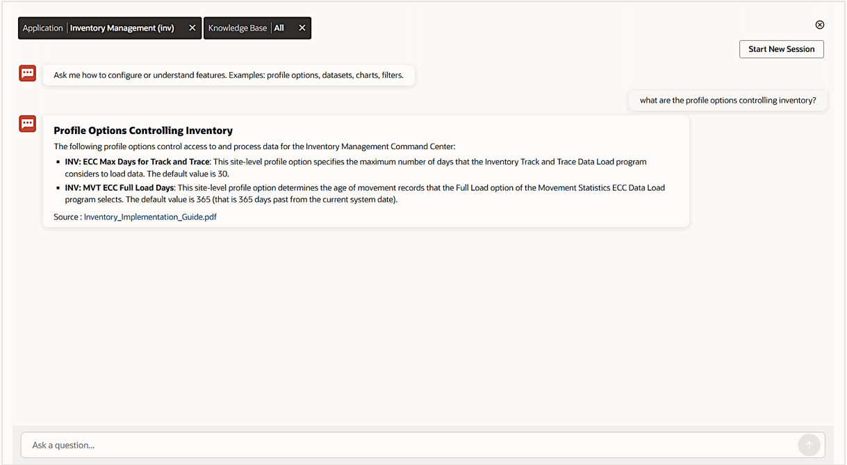Screen dimensions: 847x465
Task: Click the intro message about configuring features
Action: (x=229, y=75)
